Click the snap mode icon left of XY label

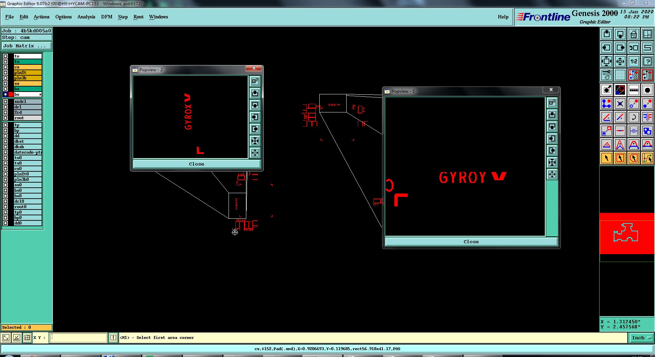pyautogui.click(x=27, y=338)
